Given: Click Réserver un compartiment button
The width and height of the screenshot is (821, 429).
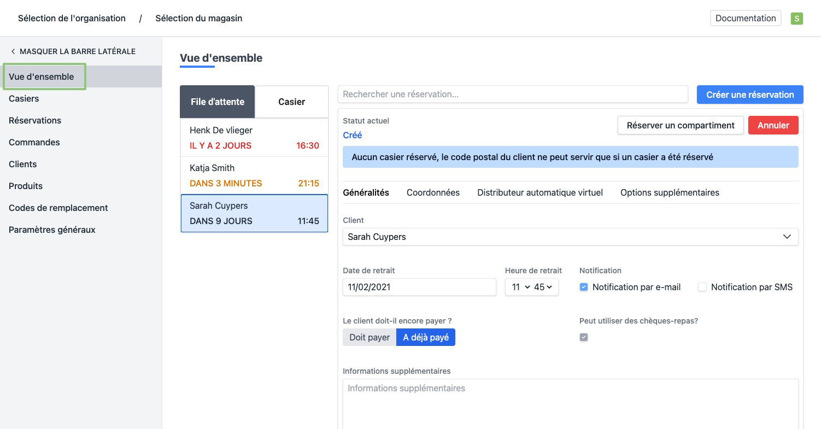Looking at the screenshot, I should pyautogui.click(x=680, y=125).
